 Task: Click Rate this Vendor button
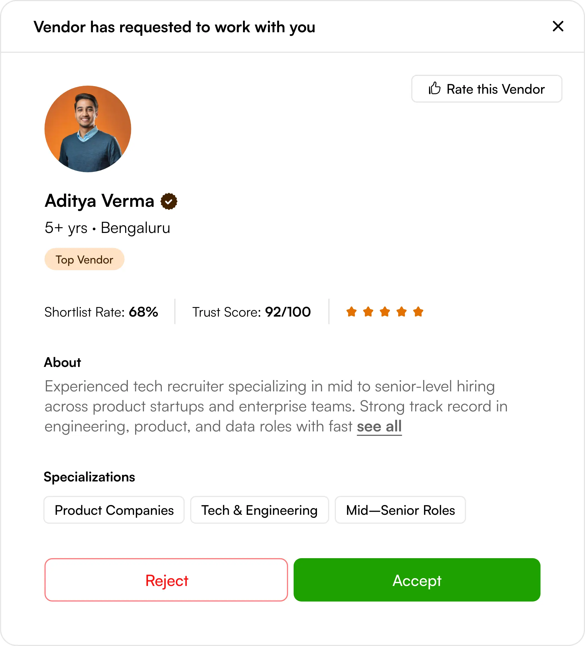click(486, 89)
